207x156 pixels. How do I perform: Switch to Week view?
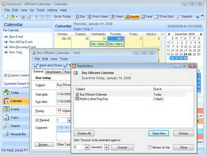coord(117,17)
